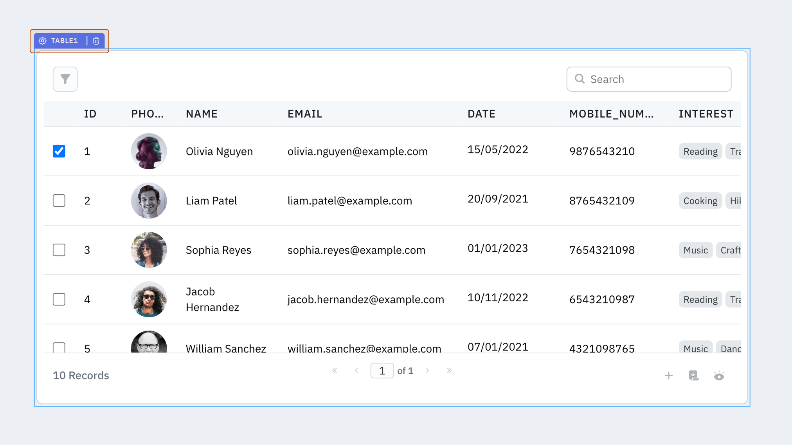Go to the previous page
Viewport: 792px width, 445px height.
[356, 371]
